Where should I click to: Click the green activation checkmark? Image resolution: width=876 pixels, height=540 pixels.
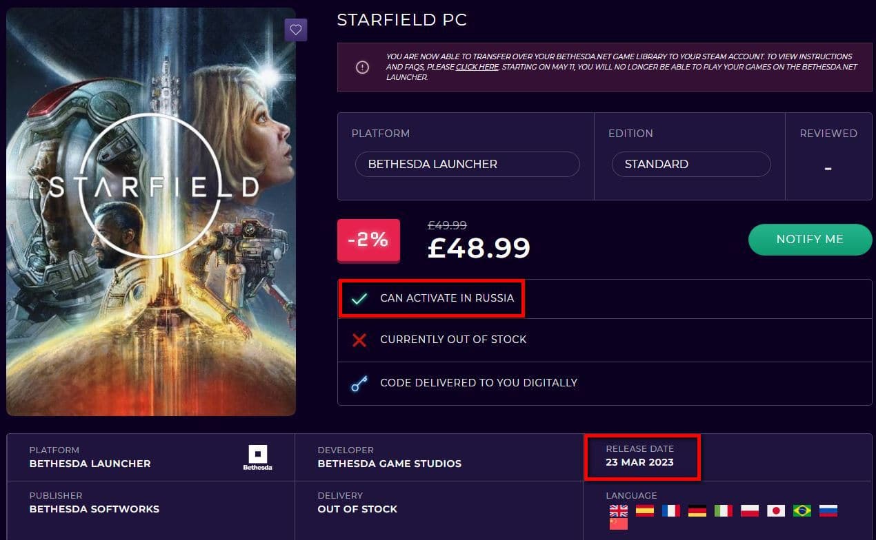coord(359,298)
